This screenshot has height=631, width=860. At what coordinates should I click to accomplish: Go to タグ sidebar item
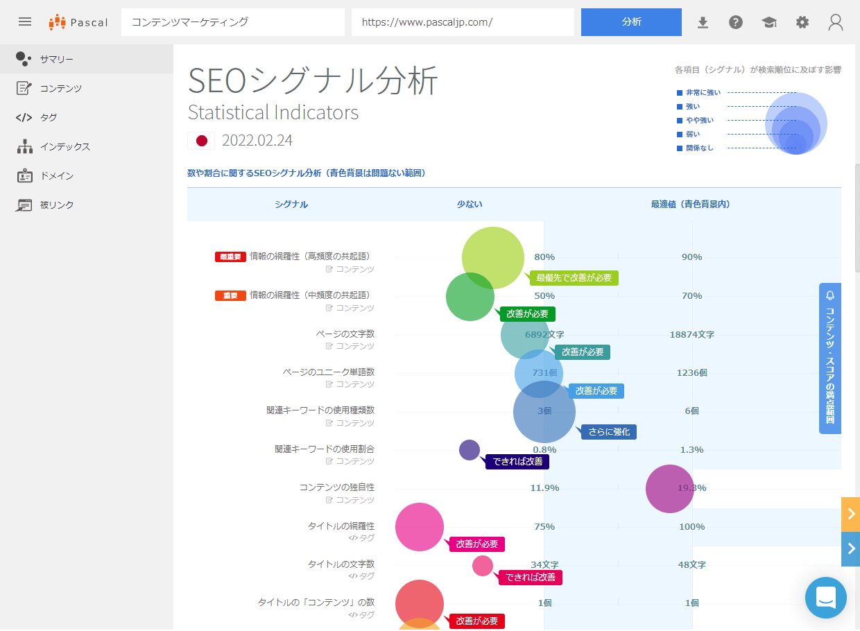[49, 118]
